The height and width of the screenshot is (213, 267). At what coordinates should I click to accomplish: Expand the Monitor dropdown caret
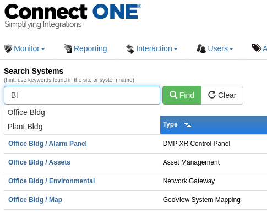coord(43,49)
